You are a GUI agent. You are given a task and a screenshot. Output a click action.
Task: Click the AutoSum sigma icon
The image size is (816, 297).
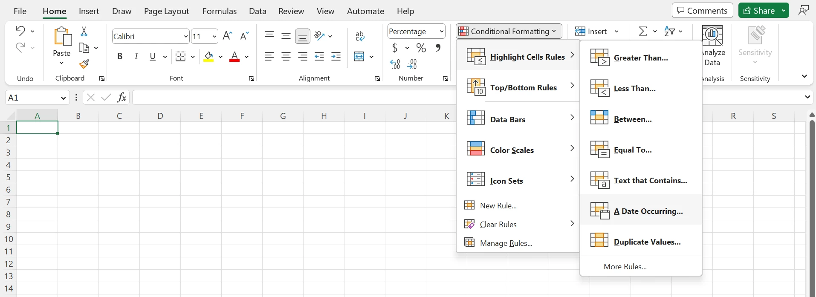[642, 31]
